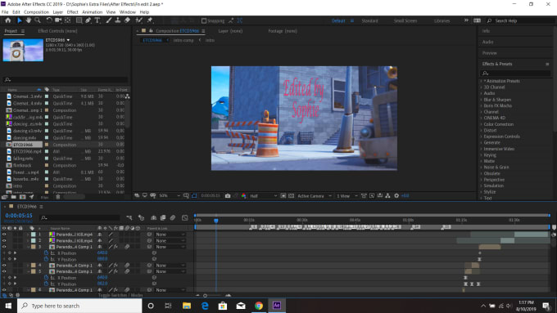Open the Effect menu
Screen dimensions: 557x313
pos(72,12)
